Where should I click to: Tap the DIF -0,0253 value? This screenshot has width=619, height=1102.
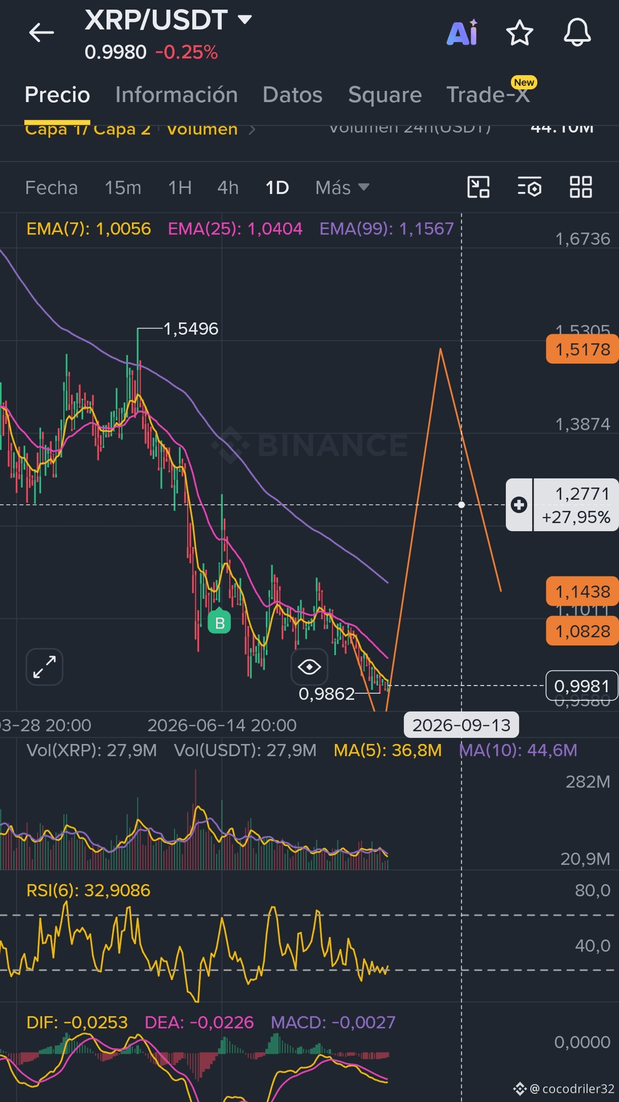(x=77, y=1022)
